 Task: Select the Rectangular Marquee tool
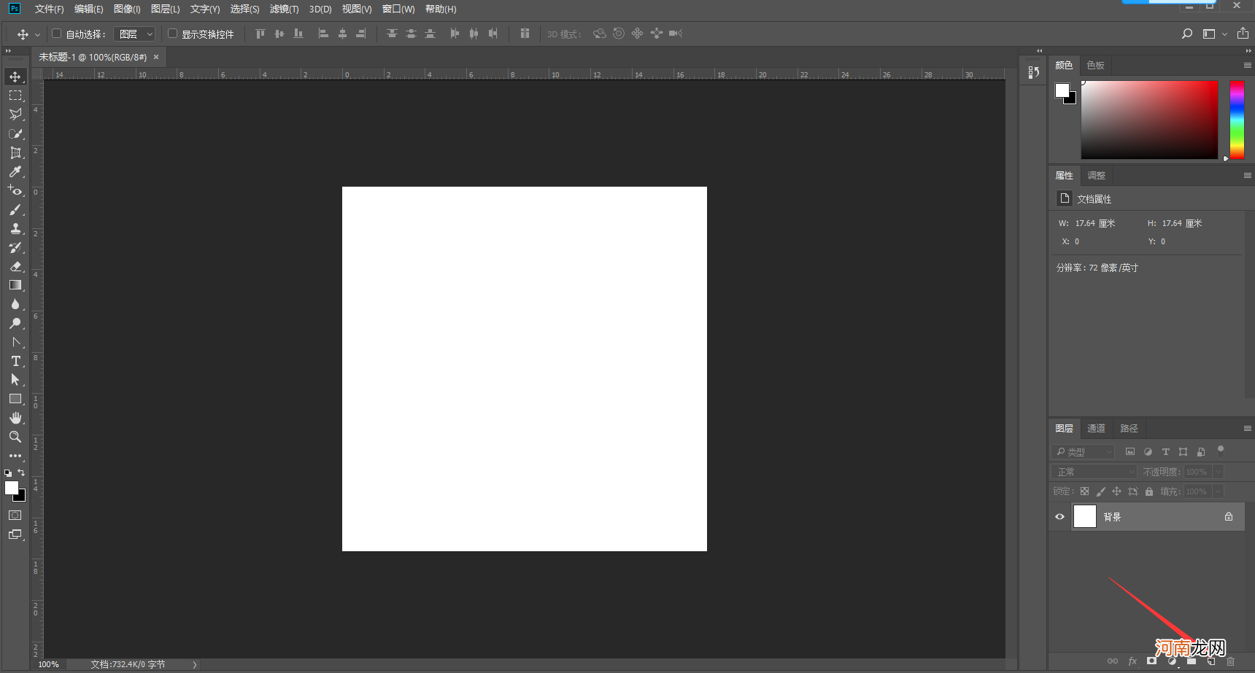pos(15,96)
